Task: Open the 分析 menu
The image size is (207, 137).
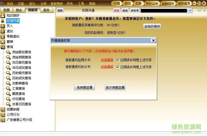Action: [43, 4]
